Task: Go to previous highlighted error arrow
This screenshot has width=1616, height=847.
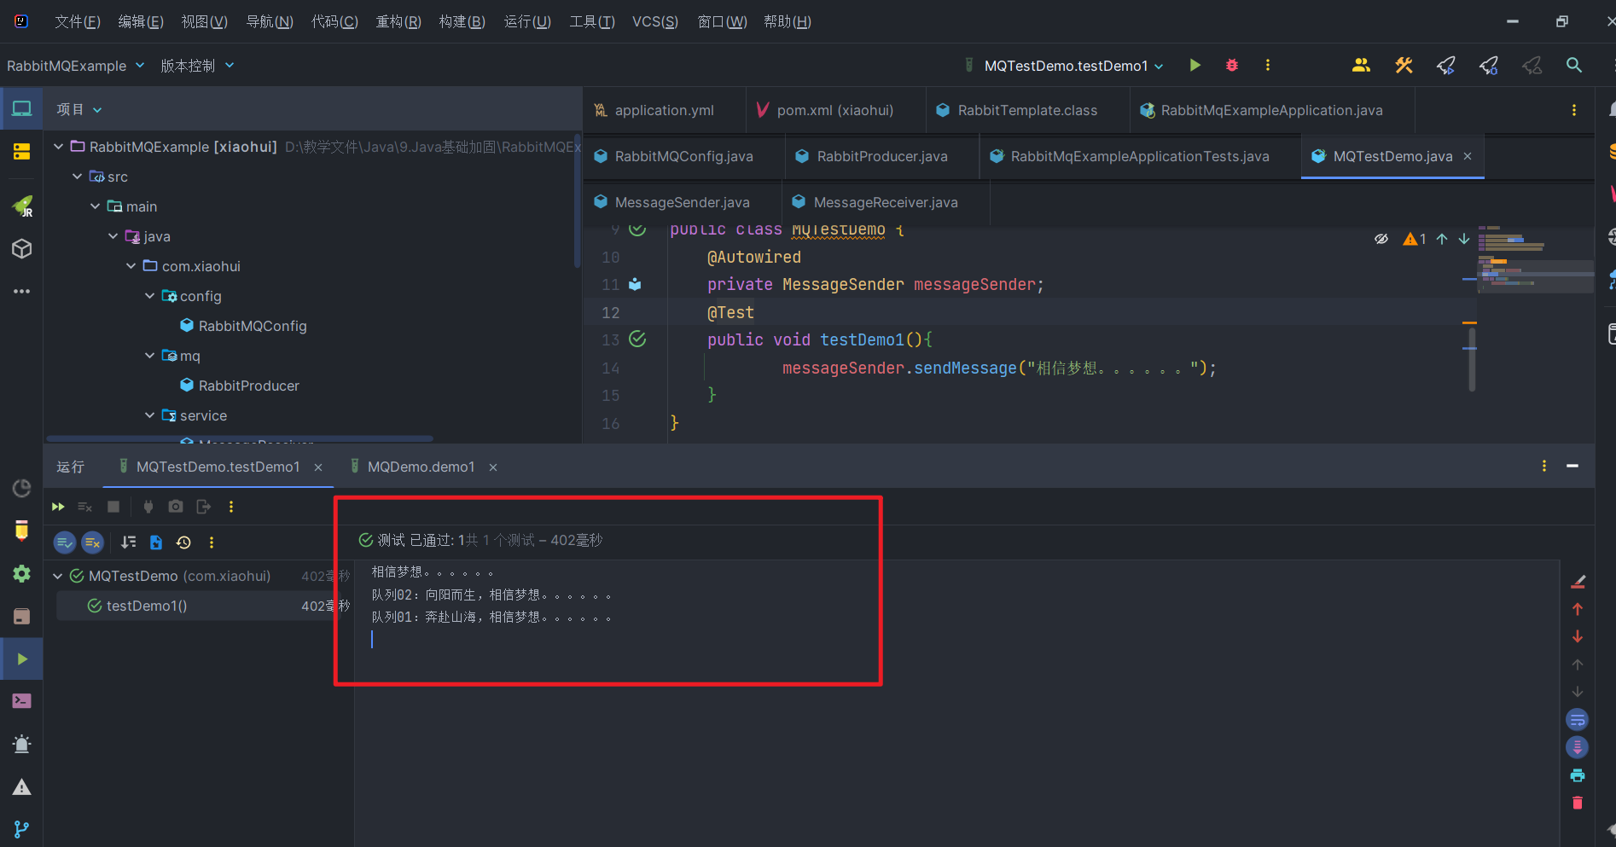Action: [1442, 239]
